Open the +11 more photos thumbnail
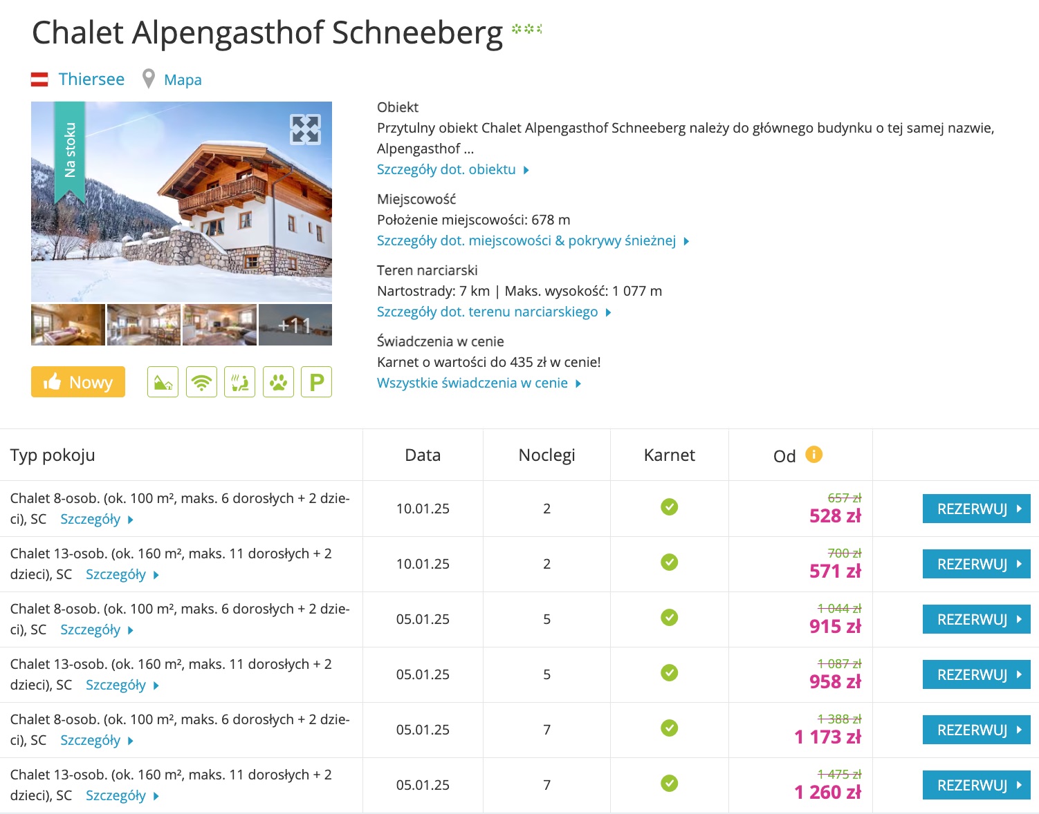1039x814 pixels. coord(295,325)
